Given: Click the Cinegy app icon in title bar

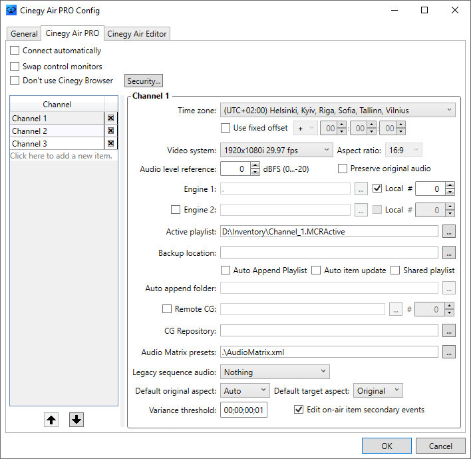Looking at the screenshot, I should [11, 10].
